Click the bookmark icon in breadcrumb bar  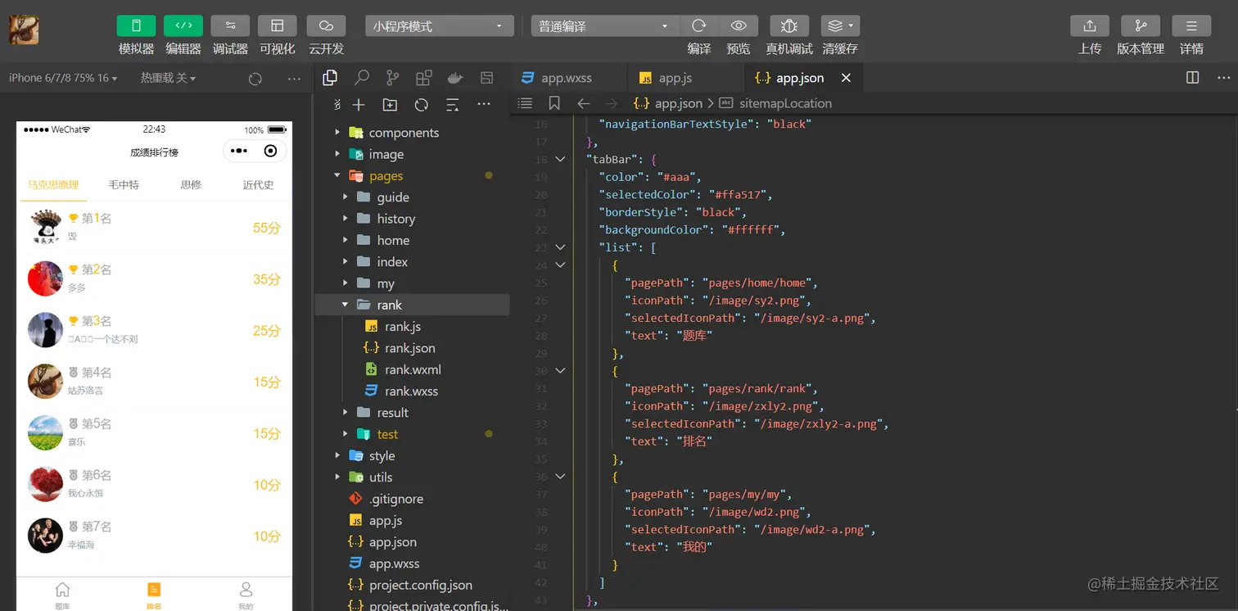pyautogui.click(x=554, y=103)
